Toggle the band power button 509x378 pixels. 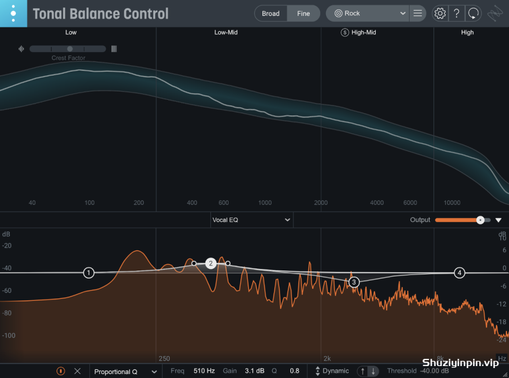tap(61, 371)
